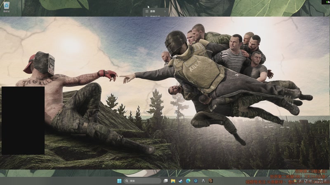The height and width of the screenshot is (185, 330).
Task: Open the Windows Start menu
Action: (x=119, y=181)
